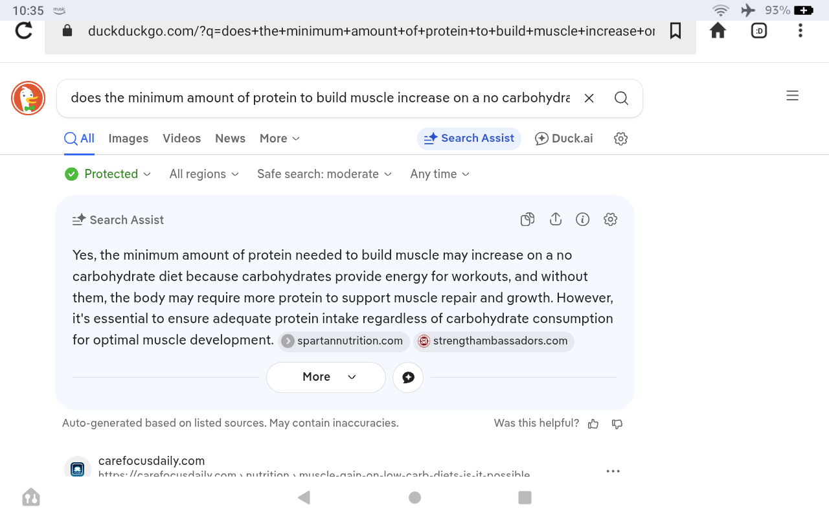Screen dimensions: 829x518
Task: Open the tab switcher icon
Action: 759,30
